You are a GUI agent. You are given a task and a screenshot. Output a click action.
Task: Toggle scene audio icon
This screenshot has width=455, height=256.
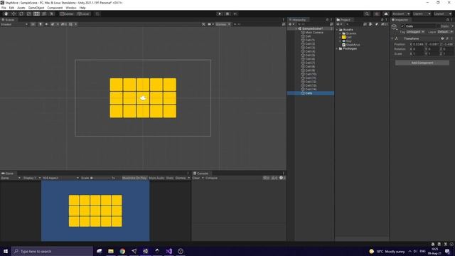(46, 24)
